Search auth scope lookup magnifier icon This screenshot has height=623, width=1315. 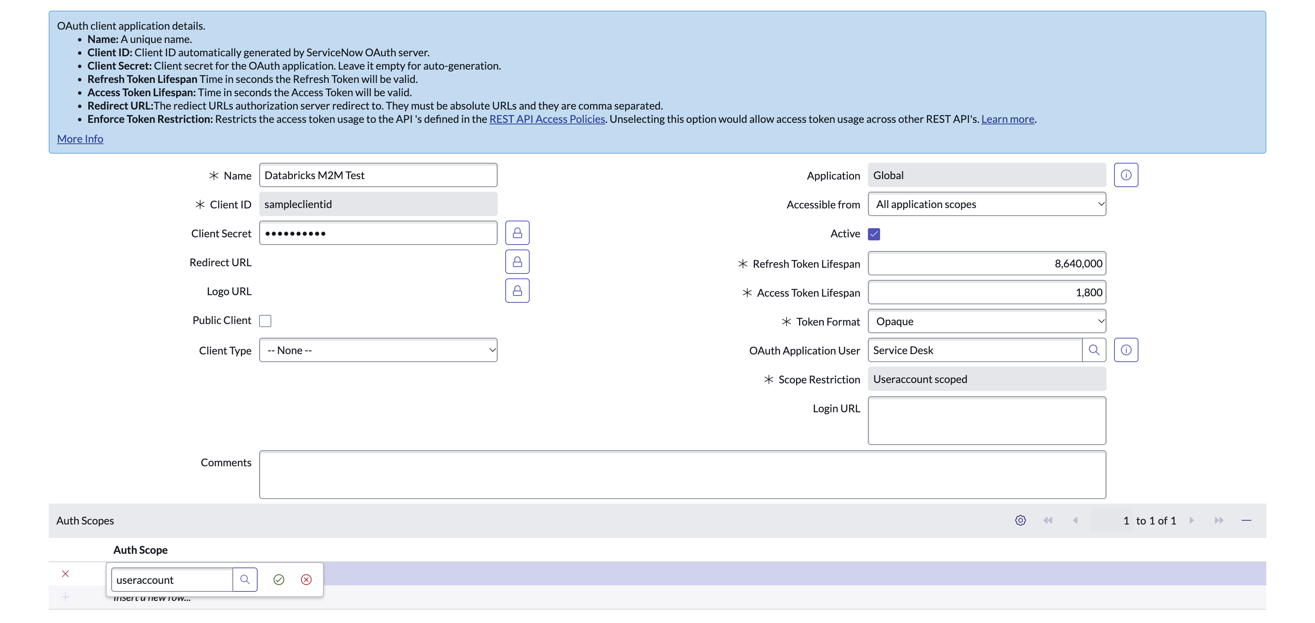[245, 580]
